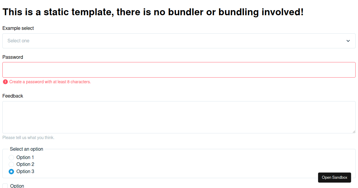Click the Password field label
Screen dimensions: 358x188
[13, 57]
